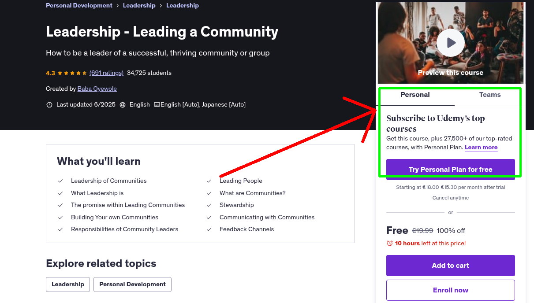Click the checkmark beside Leadership of Communities
The width and height of the screenshot is (534, 303).
tap(60, 181)
